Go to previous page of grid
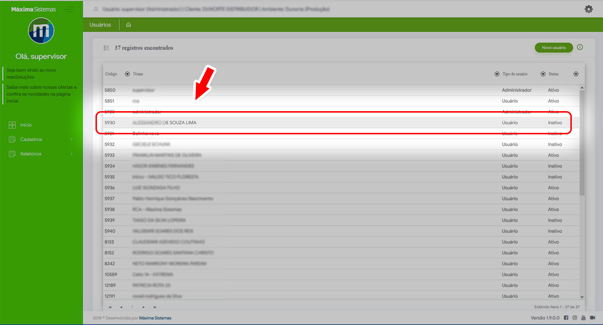 (121, 307)
